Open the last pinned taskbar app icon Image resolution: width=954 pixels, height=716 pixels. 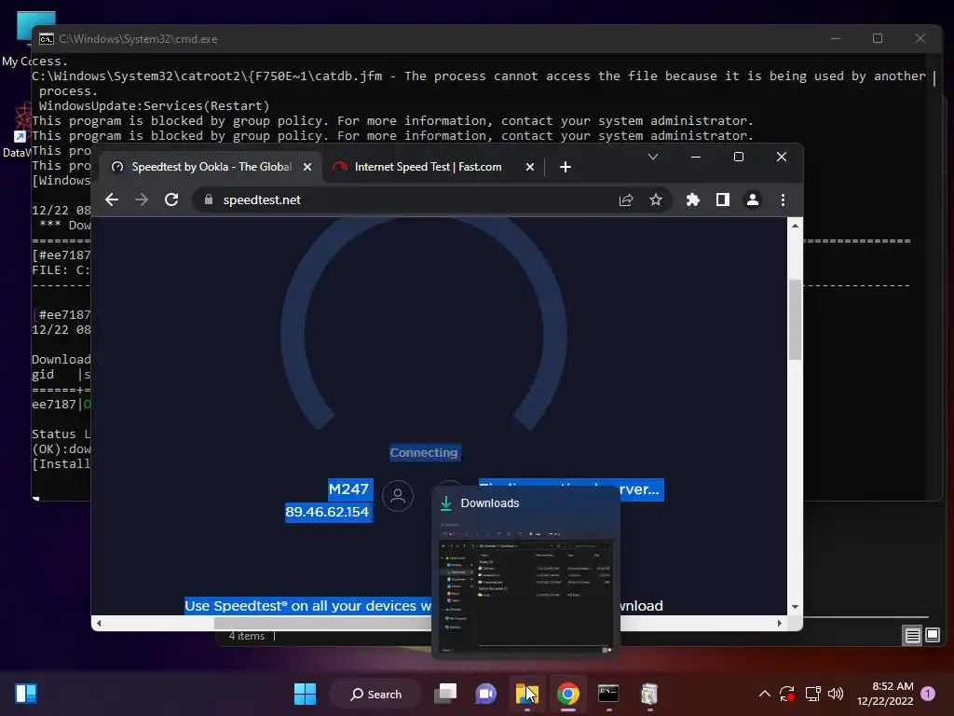pos(649,694)
